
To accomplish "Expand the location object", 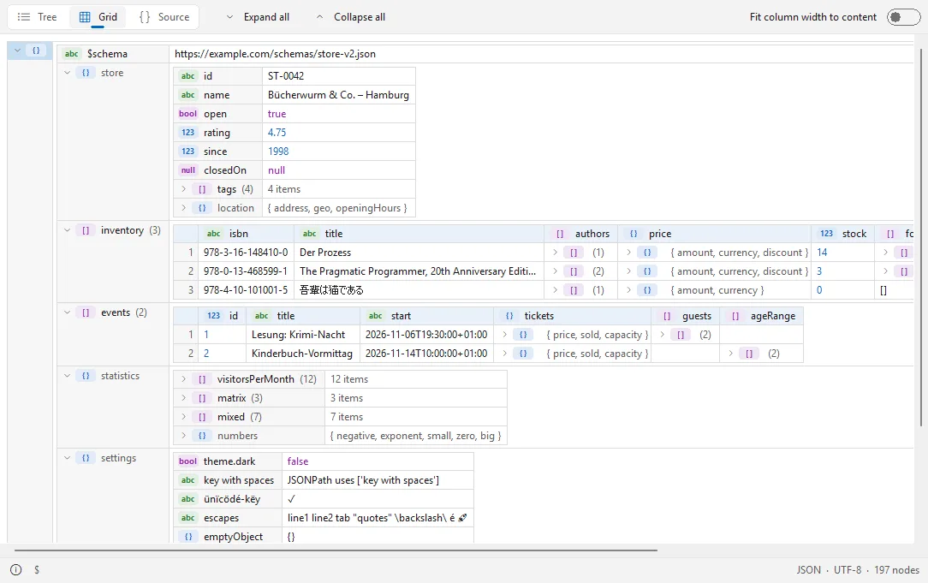I will (183, 208).
